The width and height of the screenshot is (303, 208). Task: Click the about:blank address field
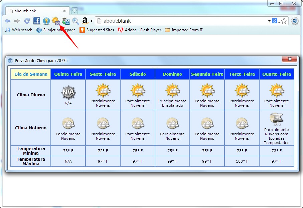[x=182, y=21]
